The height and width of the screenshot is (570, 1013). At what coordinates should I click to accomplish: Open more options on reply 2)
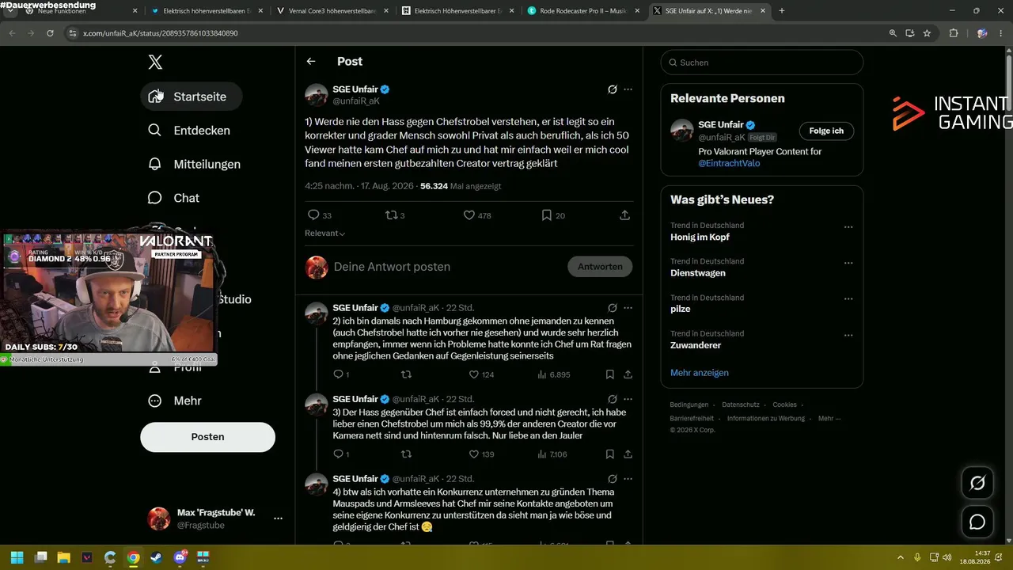tap(628, 308)
